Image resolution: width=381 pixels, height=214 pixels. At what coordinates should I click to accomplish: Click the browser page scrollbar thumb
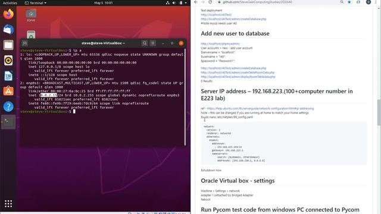pos(379,112)
